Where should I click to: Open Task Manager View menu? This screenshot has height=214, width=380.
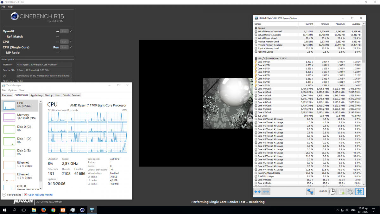click(x=22, y=90)
